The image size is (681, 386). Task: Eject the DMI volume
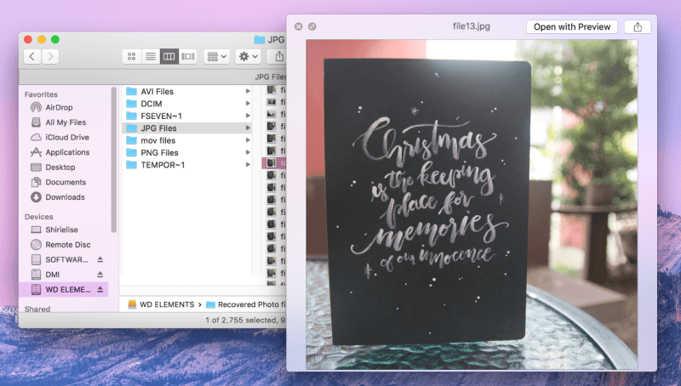(x=100, y=275)
